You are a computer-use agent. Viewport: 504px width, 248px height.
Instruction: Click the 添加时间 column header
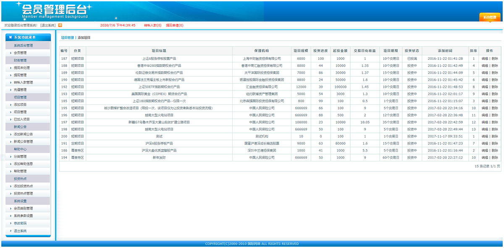pyautogui.click(x=445, y=51)
